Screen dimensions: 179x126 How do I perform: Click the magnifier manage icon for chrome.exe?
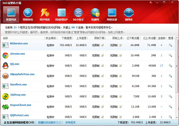[171, 55]
